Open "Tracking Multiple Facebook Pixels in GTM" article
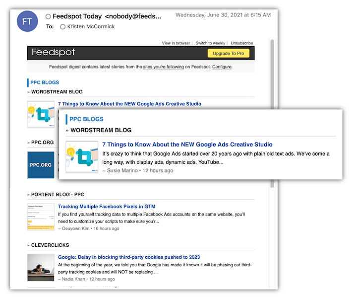Image resolution: width=357 pixels, height=297 pixels. click(x=108, y=206)
